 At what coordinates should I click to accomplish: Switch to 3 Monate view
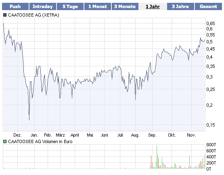(x=125, y=6)
